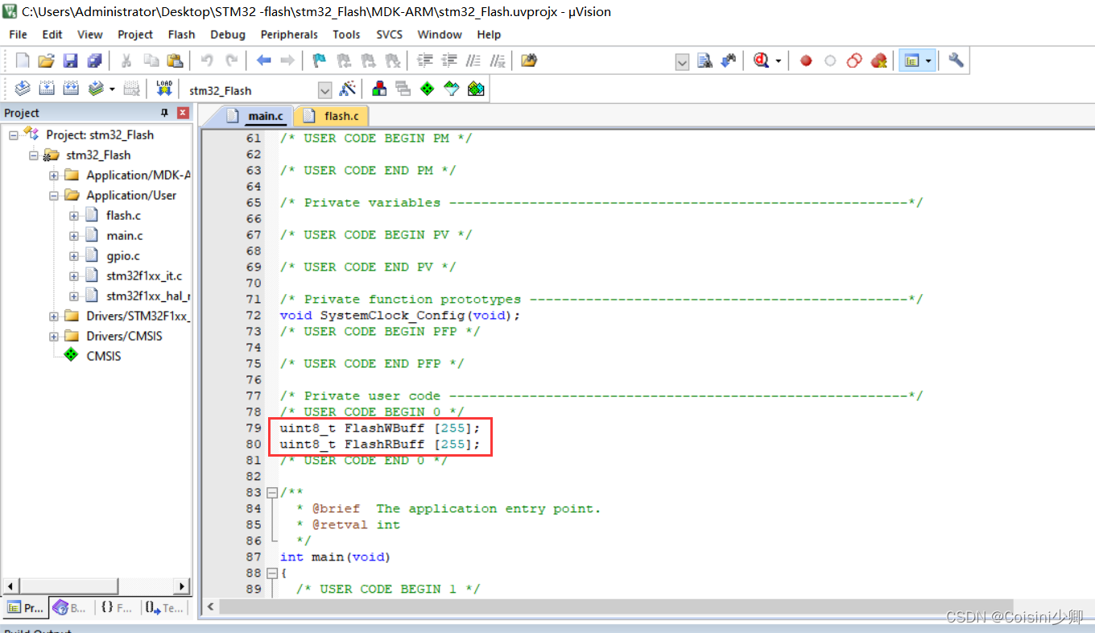Translate current file icon
The image size is (1095, 633).
point(23,89)
